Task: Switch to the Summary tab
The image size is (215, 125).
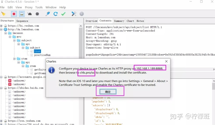Action: 119,21
